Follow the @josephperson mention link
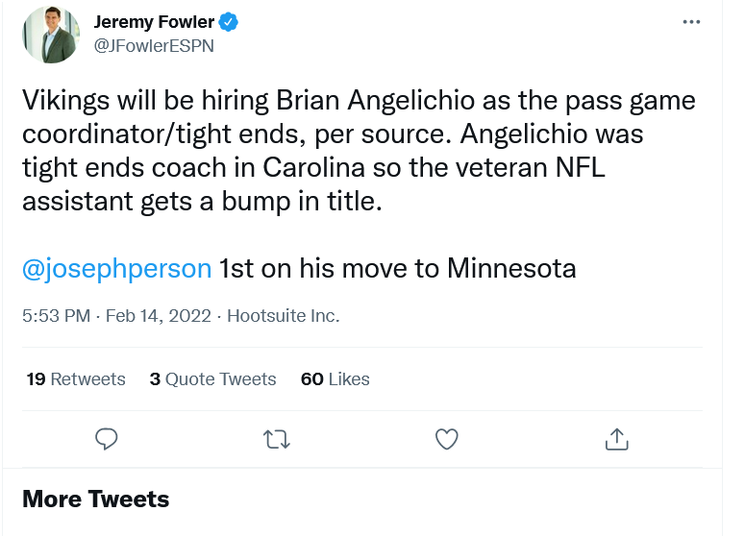Viewport: 745px width, 536px height. pyautogui.click(x=116, y=267)
